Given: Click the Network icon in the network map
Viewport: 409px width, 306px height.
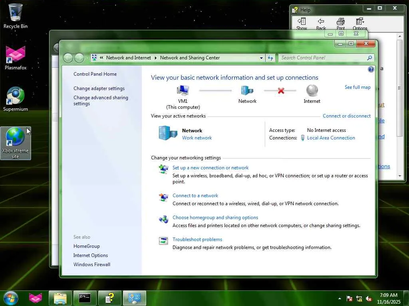Looking at the screenshot, I should 247,90.
